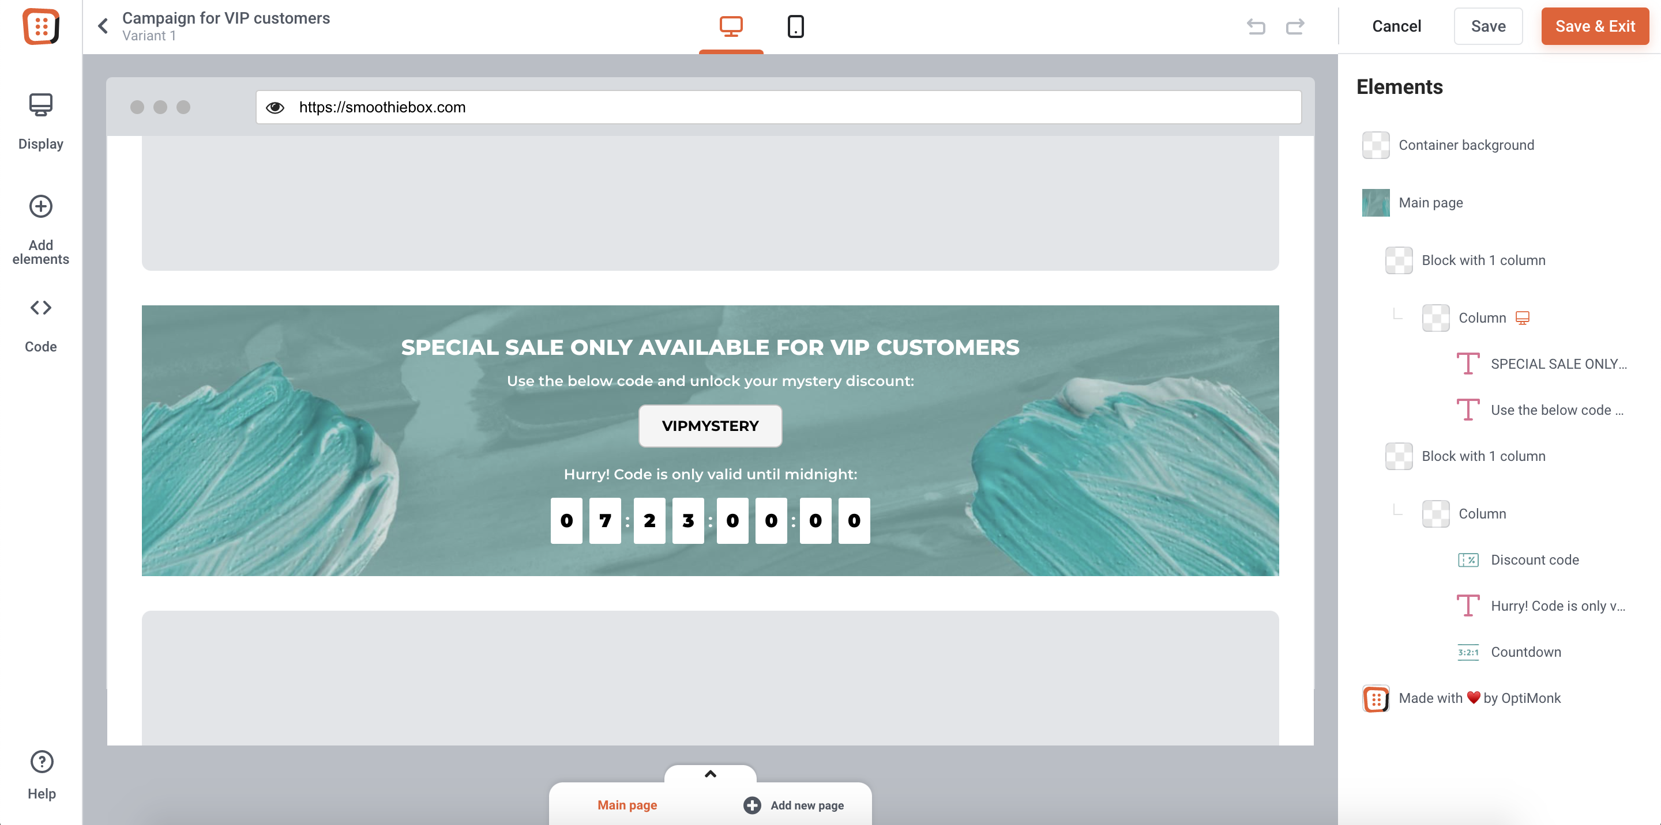This screenshot has width=1661, height=825.
Task: Switch to the Main page tab
Action: [x=627, y=805]
